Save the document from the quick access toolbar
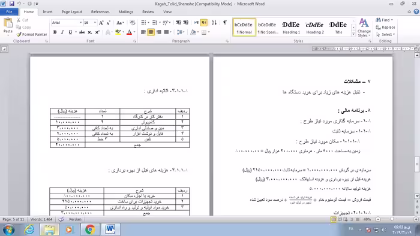 [11, 4]
